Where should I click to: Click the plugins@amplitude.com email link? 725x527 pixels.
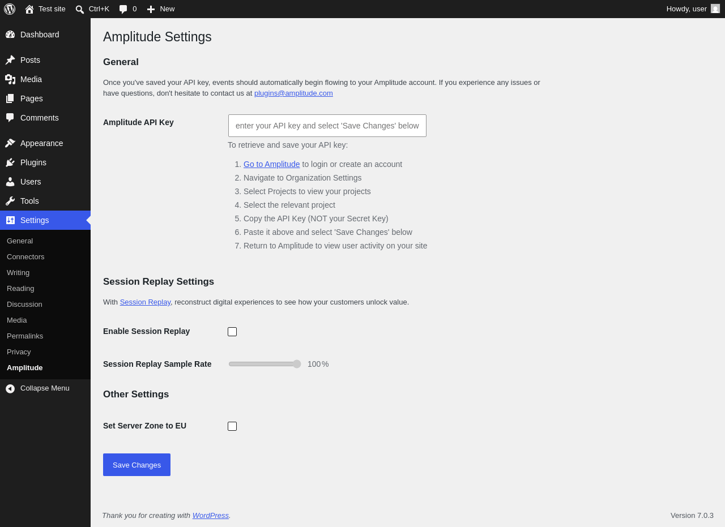(x=293, y=93)
